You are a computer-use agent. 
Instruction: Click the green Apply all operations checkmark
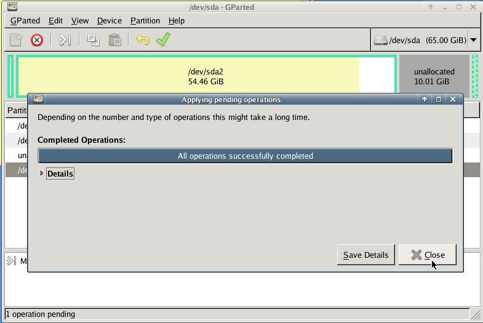(163, 40)
